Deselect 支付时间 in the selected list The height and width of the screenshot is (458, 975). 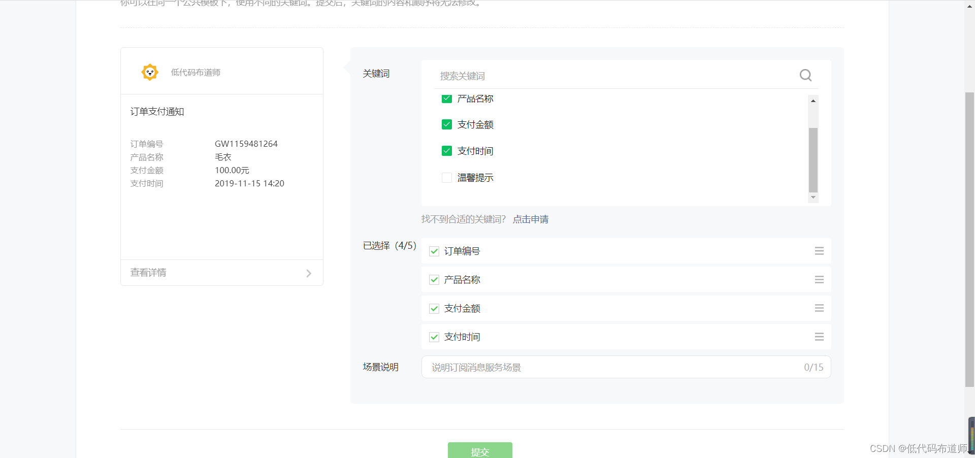[434, 337]
